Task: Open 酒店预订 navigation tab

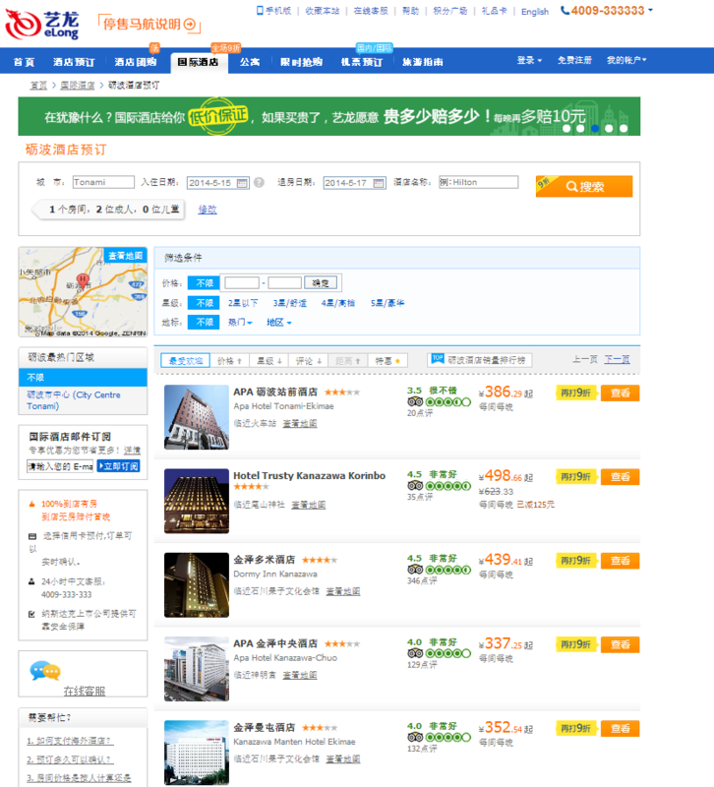Action: click(x=74, y=62)
